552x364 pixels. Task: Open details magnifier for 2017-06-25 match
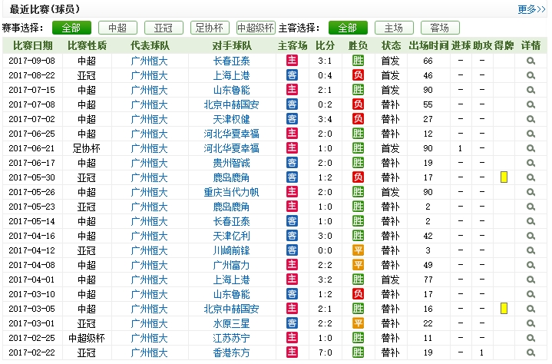pyautogui.click(x=531, y=134)
